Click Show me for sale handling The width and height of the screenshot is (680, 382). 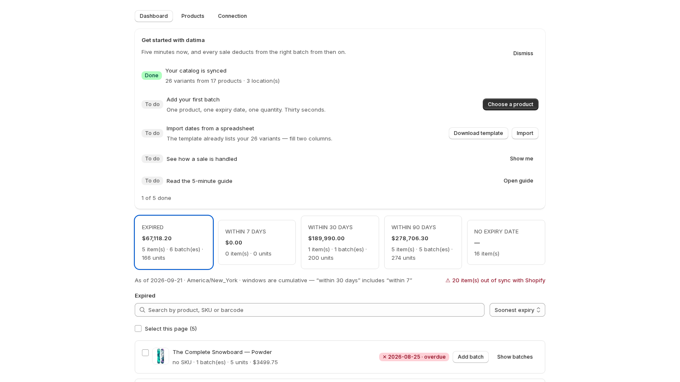pos(521,159)
